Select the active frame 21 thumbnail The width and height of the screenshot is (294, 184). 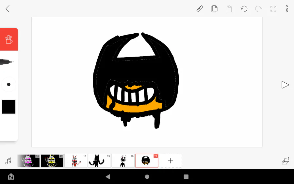pos(147,161)
